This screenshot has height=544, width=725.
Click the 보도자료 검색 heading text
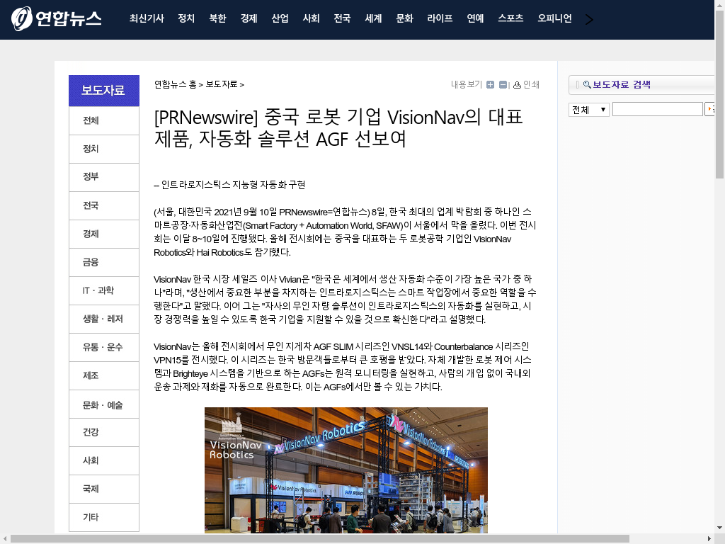(622, 85)
